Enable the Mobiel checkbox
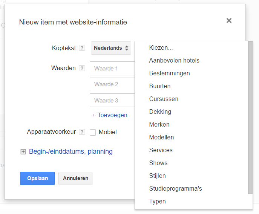 tap(93, 132)
